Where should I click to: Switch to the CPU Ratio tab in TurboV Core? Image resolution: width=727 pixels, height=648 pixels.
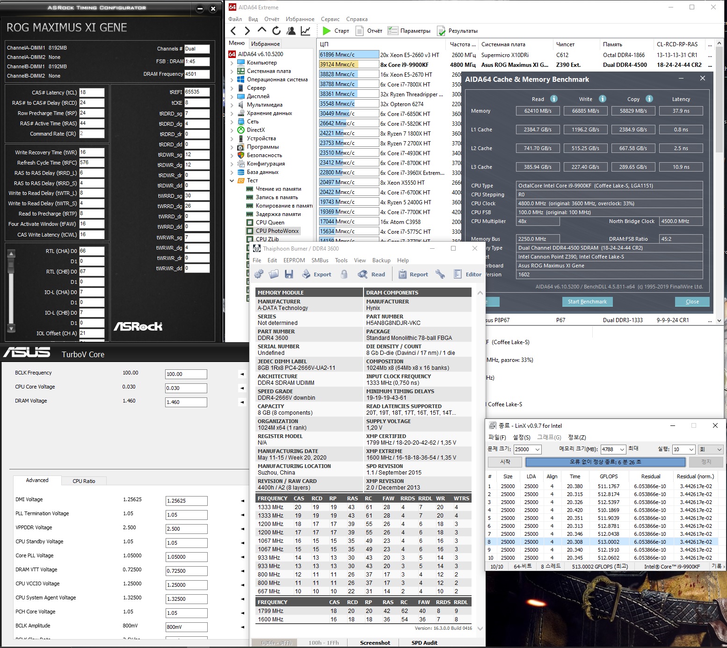[x=84, y=481]
